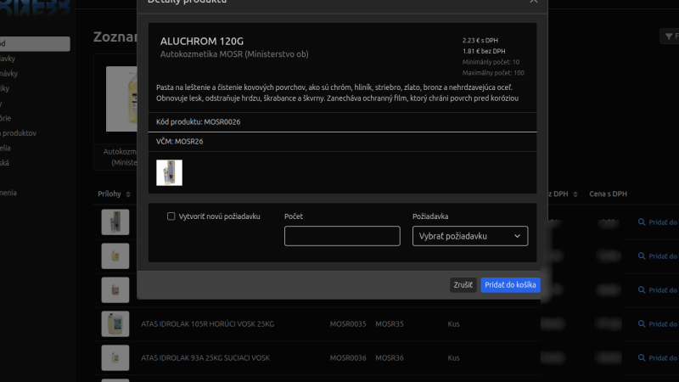
Task: Click the product card image behind dialog
Action: [121, 98]
